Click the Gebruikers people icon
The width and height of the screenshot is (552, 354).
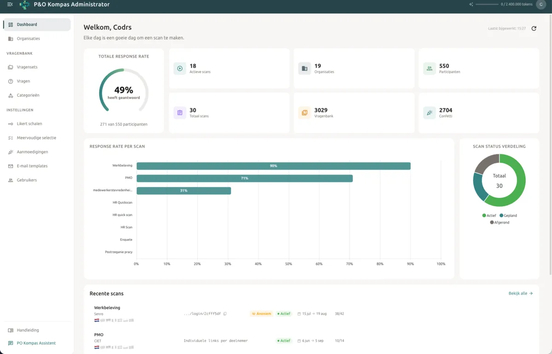(11, 180)
